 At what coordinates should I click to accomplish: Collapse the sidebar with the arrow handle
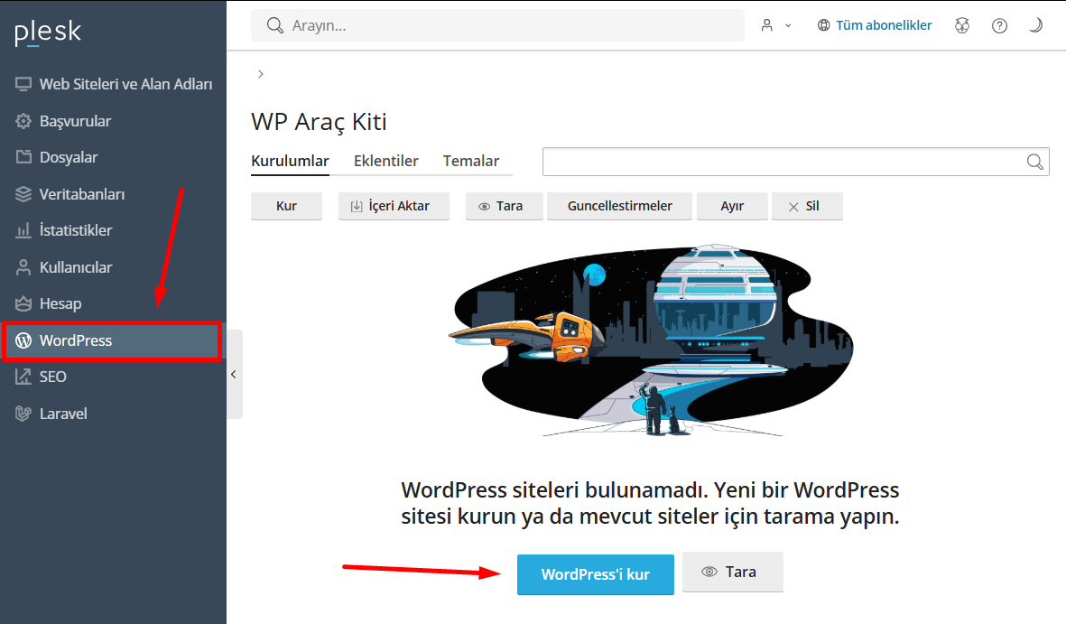pyautogui.click(x=234, y=374)
